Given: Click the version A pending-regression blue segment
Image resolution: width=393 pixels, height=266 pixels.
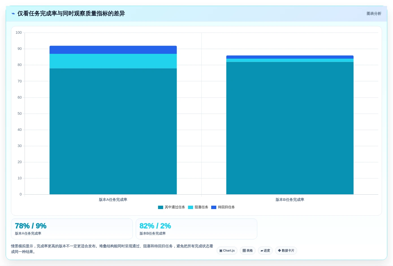Looking at the screenshot, I should tap(113, 50).
